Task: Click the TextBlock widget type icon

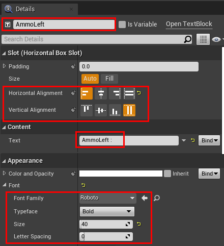Action: click(8, 24)
